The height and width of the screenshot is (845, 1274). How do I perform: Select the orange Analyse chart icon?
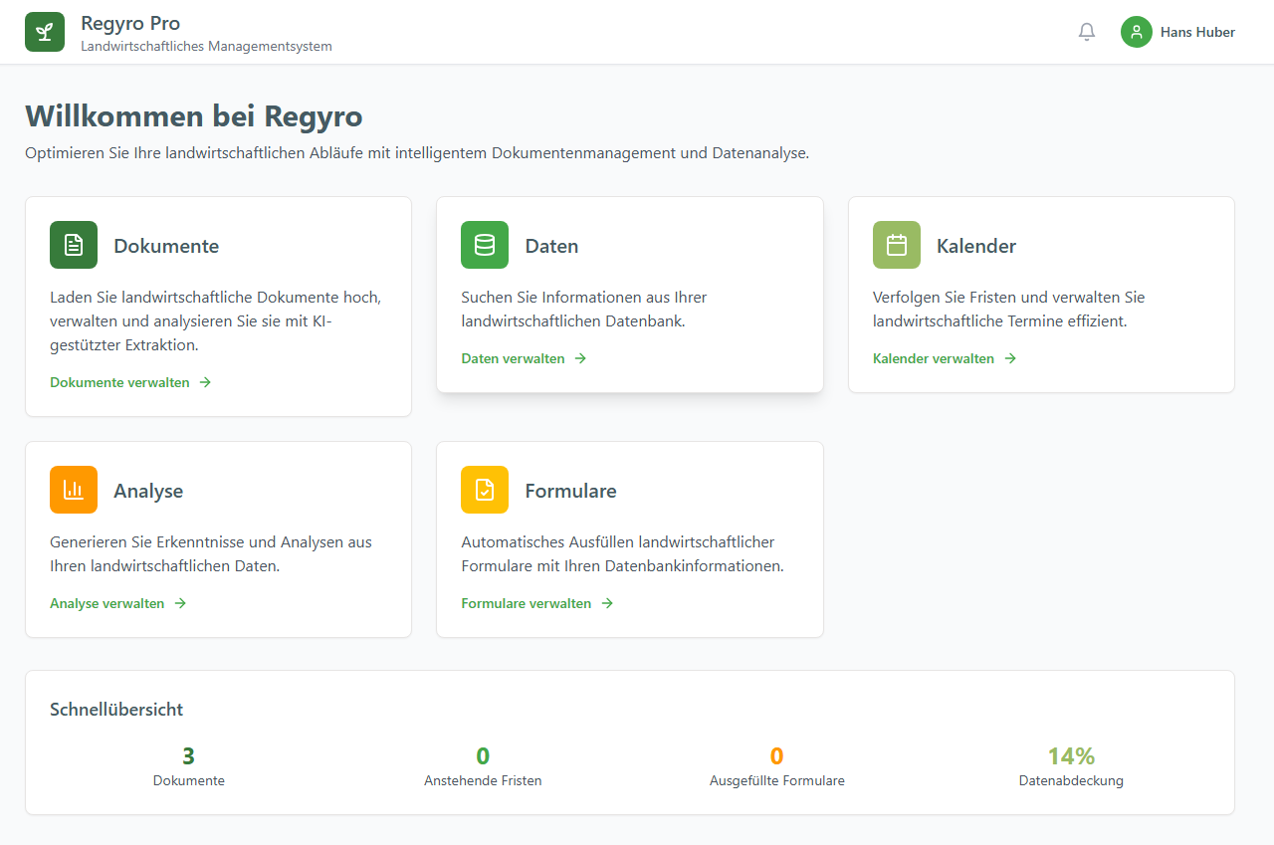(74, 490)
